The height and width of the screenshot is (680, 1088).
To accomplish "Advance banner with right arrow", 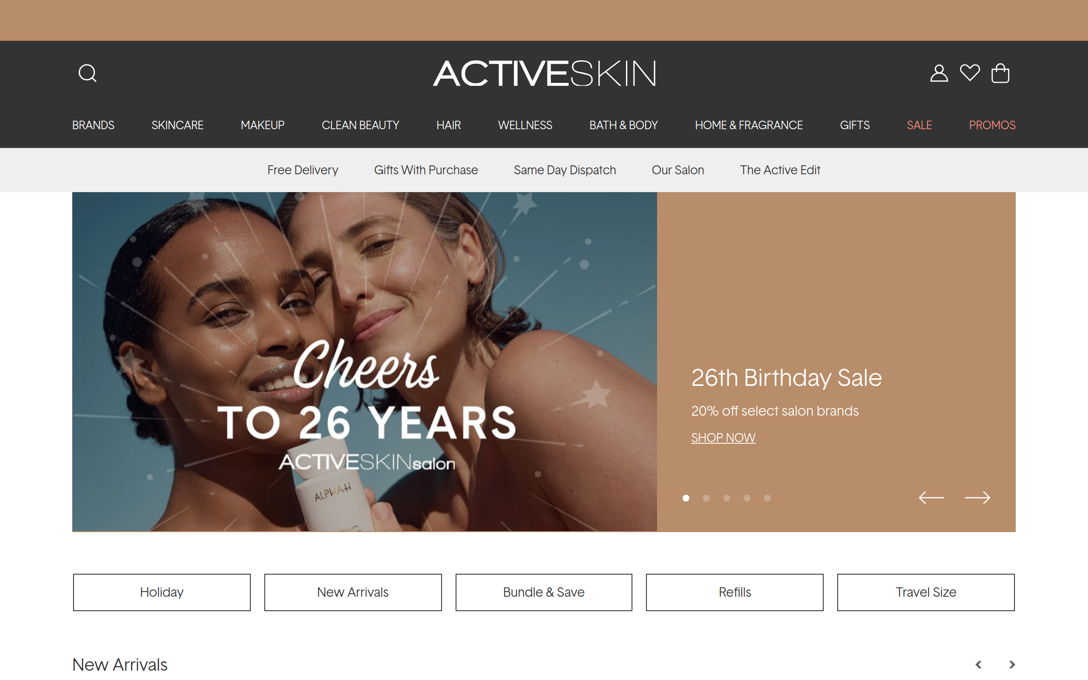I will coord(977,497).
